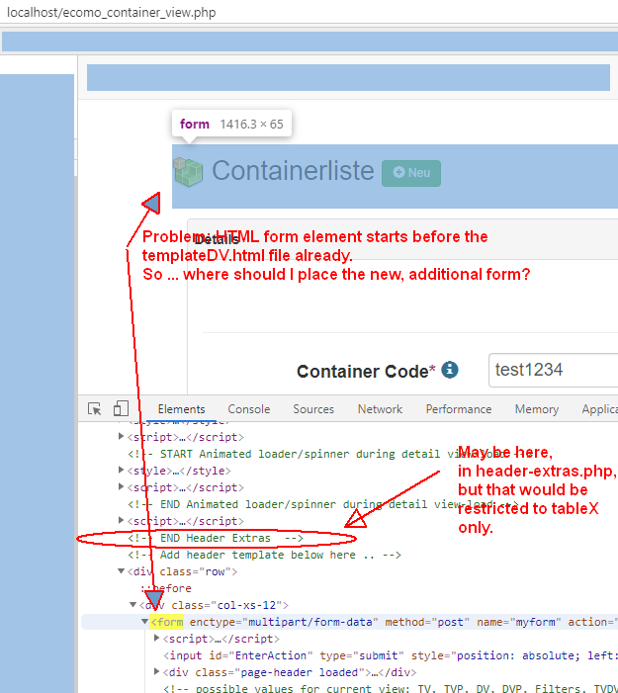Collapse the div class="col-xs-12" node
Viewport: 618px width, 693px height.
133,605
